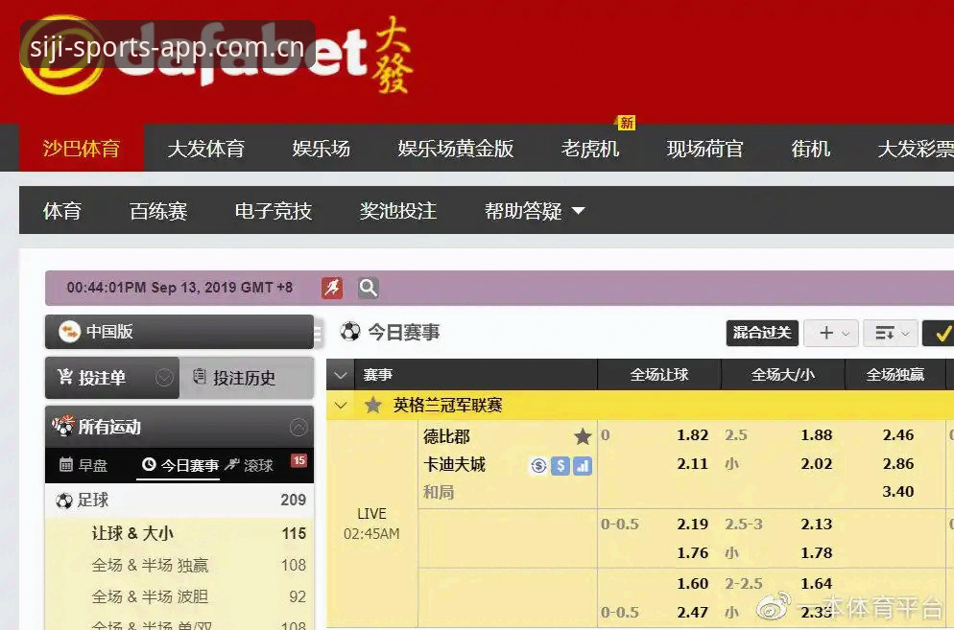Bet 德比郡 handicap odds 1.82
The height and width of the screenshot is (630, 954).
point(692,435)
